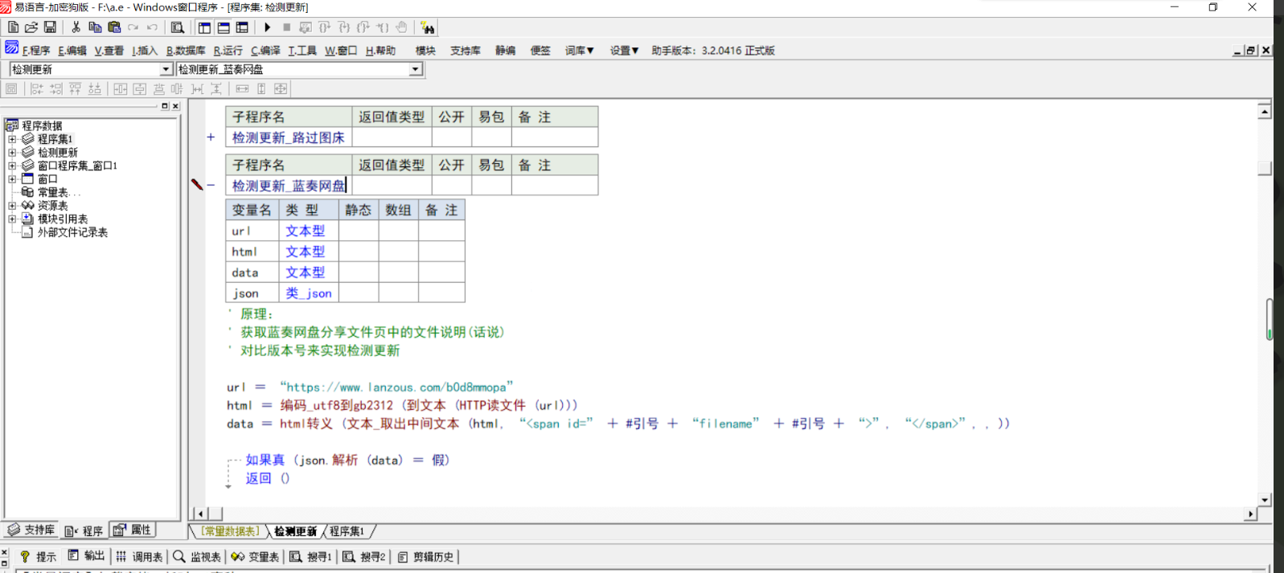Click the Open file folder icon
The height and width of the screenshot is (573, 1284).
coord(31,27)
